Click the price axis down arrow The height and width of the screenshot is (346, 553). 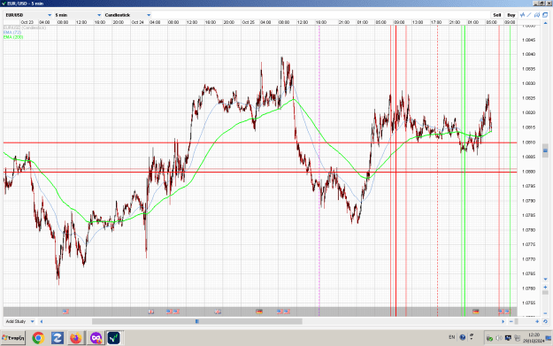click(x=545, y=280)
